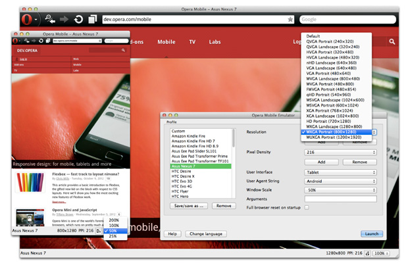Image resolution: width=408 pixels, height=267 pixels.
Task: Click the Change language button
Action: 206,233
